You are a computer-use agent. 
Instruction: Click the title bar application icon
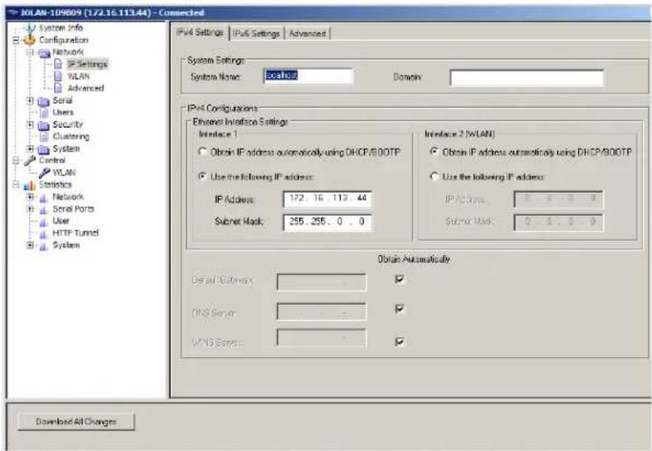13,12
